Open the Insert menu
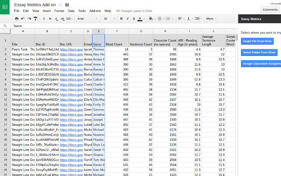The height and width of the screenshot is (176, 281). point(47,11)
